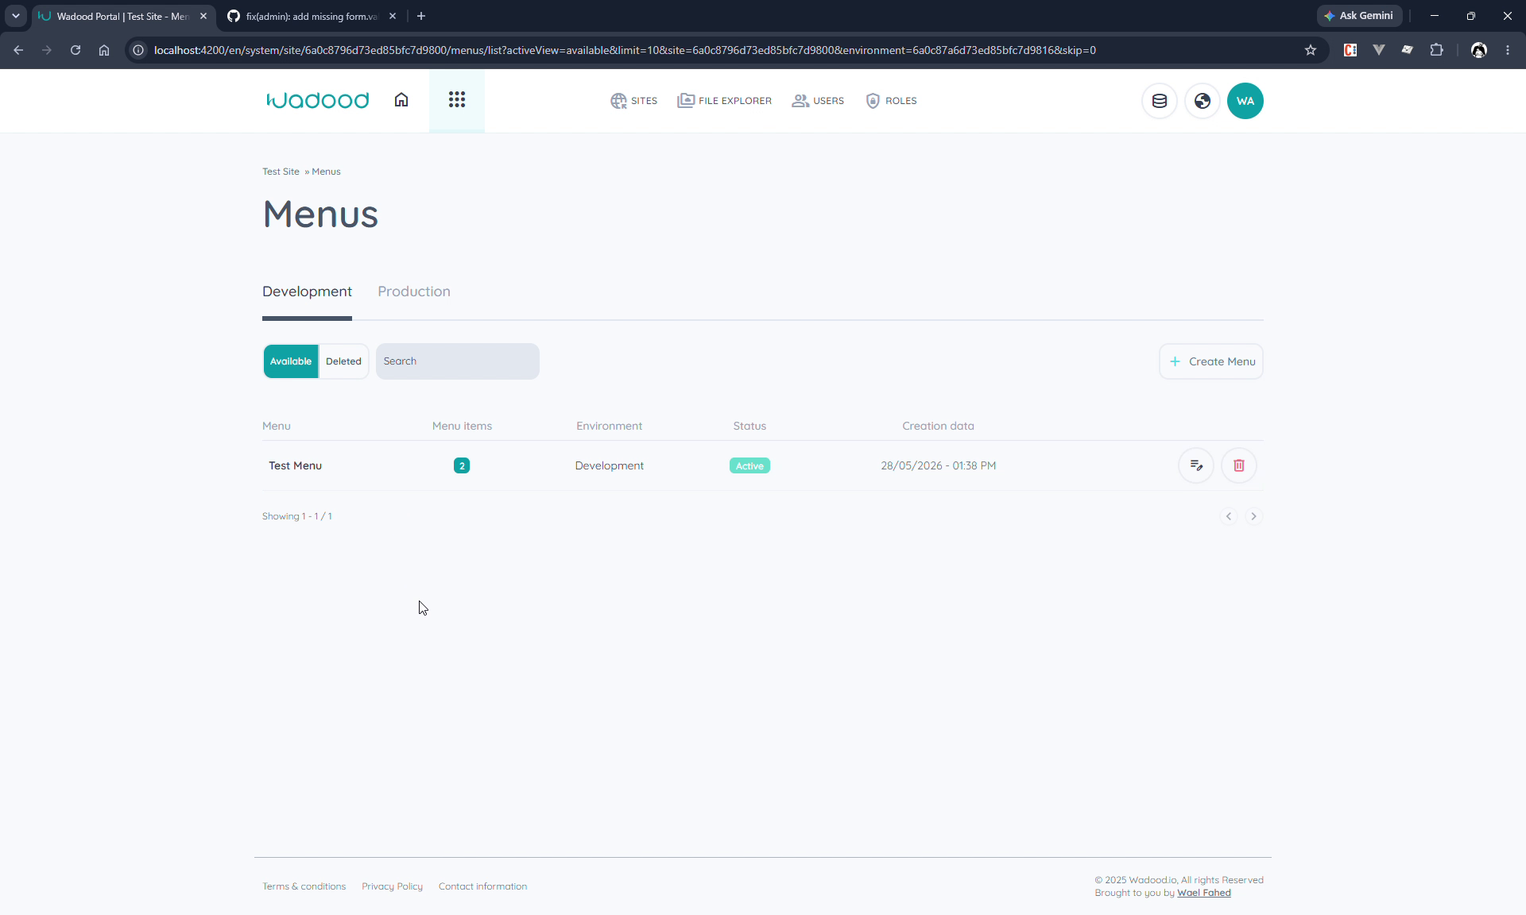
Task: Open the Roles navigation item
Action: (891, 101)
